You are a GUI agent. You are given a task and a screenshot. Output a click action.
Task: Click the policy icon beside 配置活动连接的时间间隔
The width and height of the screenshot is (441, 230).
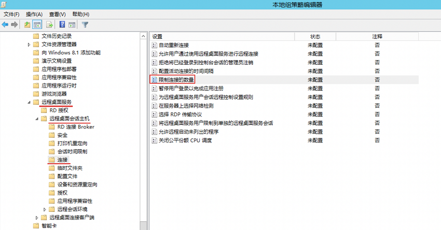click(154, 71)
